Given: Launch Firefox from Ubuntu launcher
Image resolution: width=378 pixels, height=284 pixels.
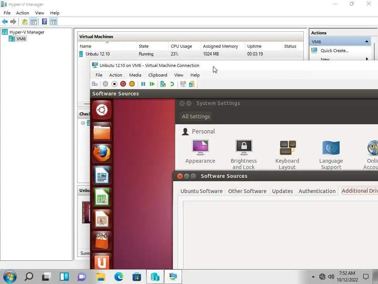Looking at the screenshot, I should tap(102, 153).
